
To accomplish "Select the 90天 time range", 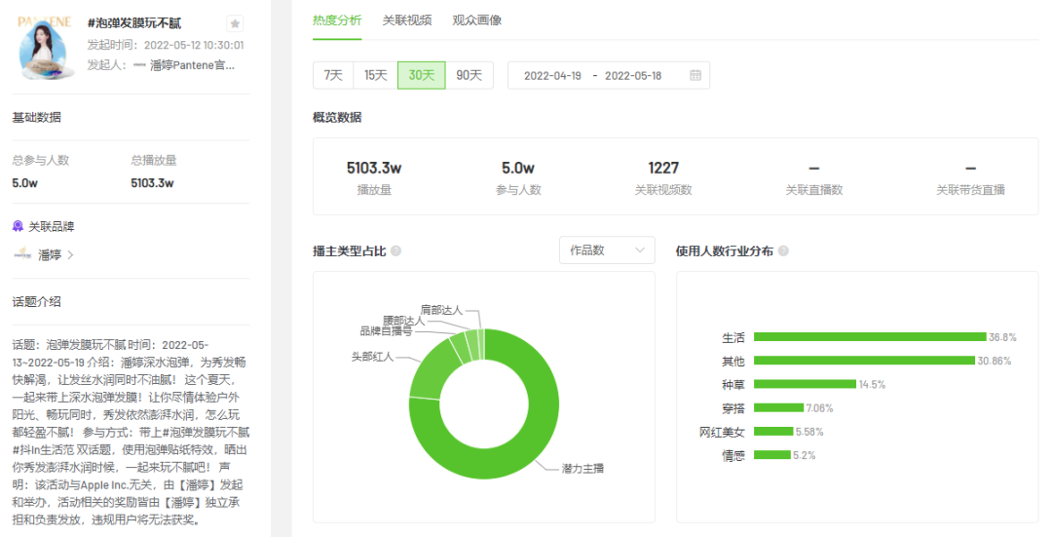I will [469, 75].
